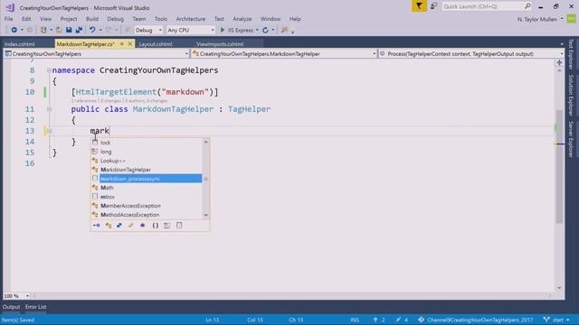Switch to the Layout.cshtml tab
Image resolution: width=579 pixels, height=325 pixels.
(x=156, y=44)
